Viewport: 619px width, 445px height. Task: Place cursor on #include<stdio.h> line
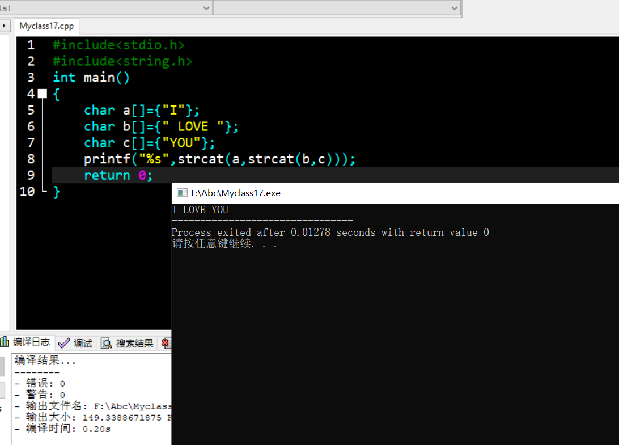pyautogui.click(x=119, y=45)
